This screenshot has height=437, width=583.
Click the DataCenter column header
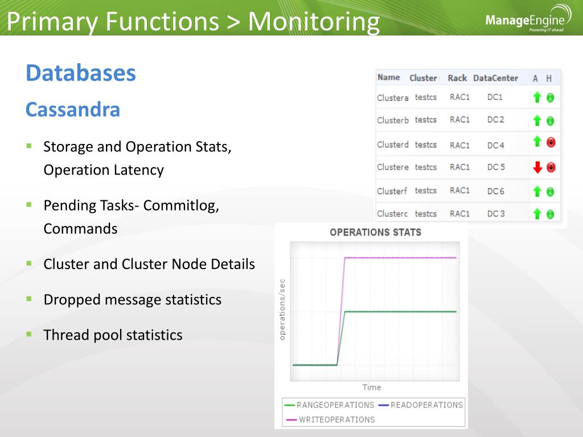tap(496, 78)
